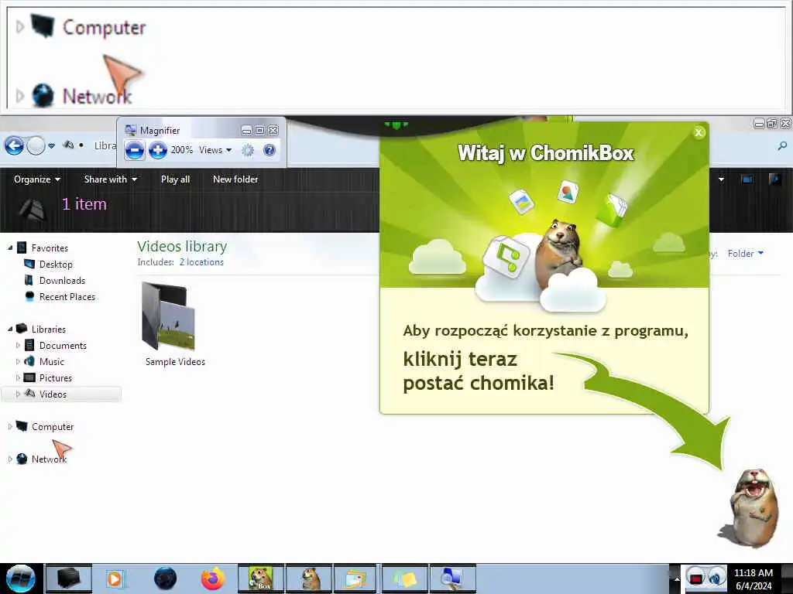The height and width of the screenshot is (594, 793).
Task: Expand Computer in the navigation pane
Action: click(x=10, y=427)
